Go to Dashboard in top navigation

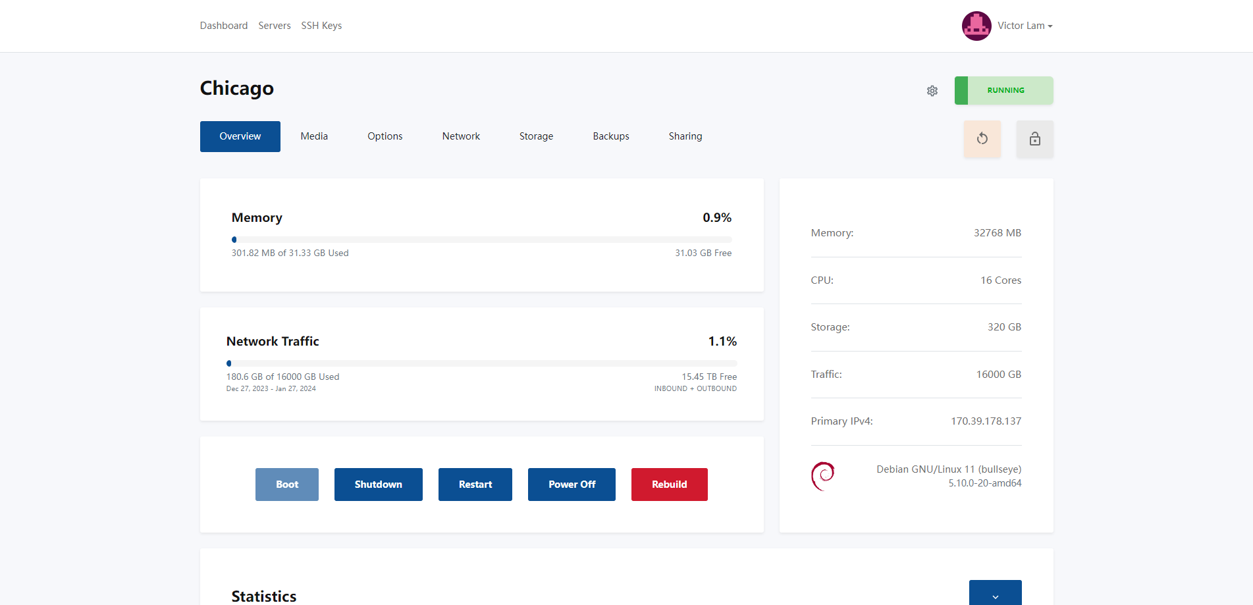tap(224, 26)
